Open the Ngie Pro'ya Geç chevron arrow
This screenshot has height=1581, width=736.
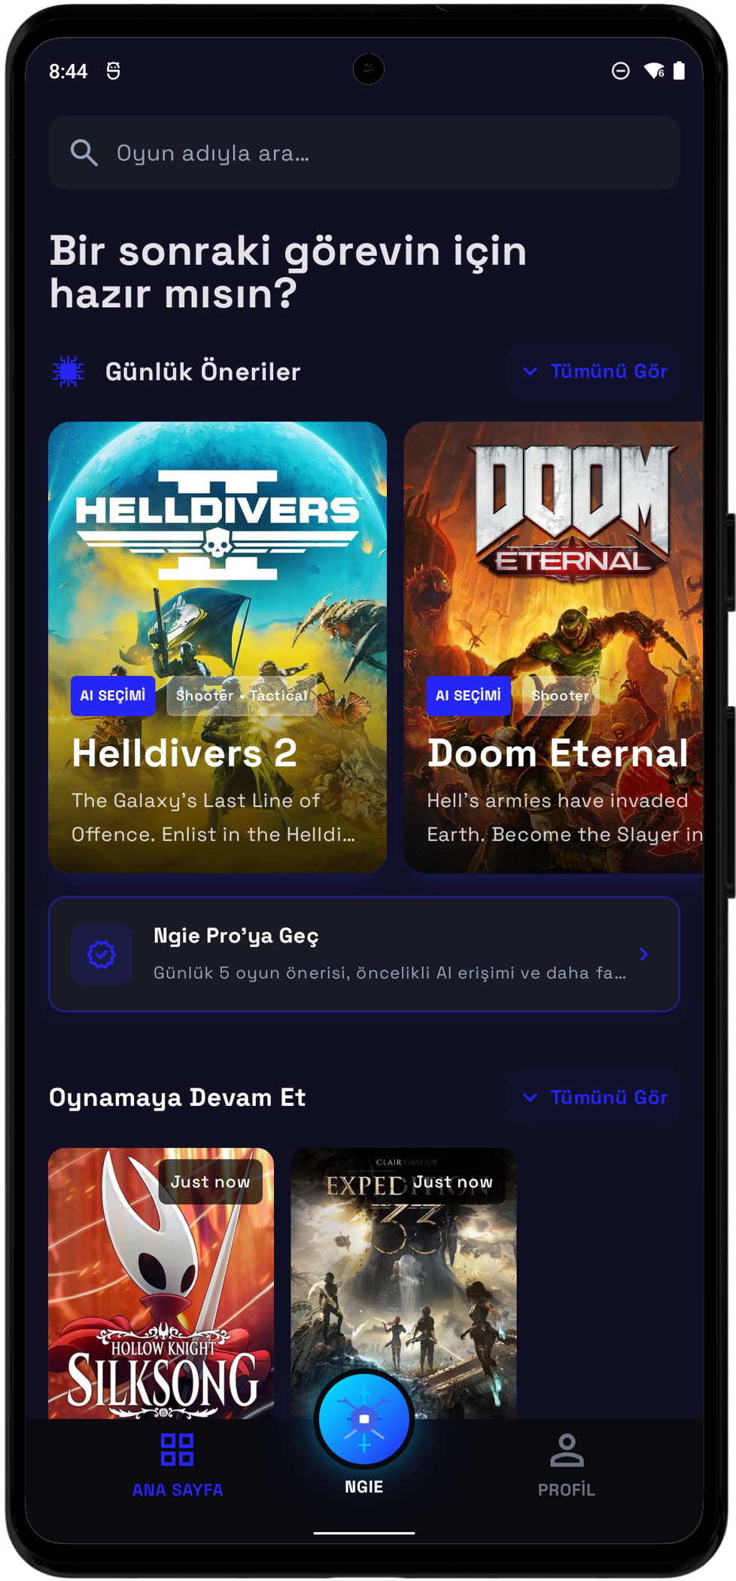[643, 955]
